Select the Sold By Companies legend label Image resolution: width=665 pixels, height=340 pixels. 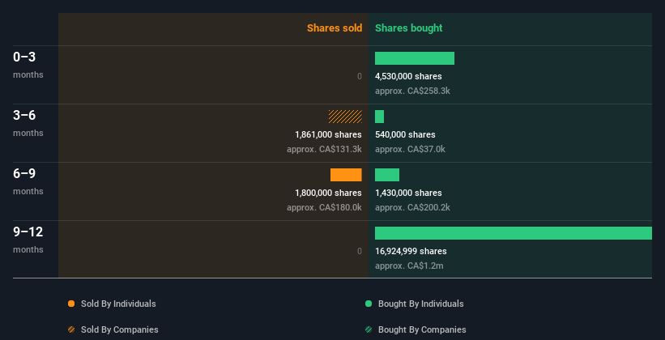coord(120,329)
